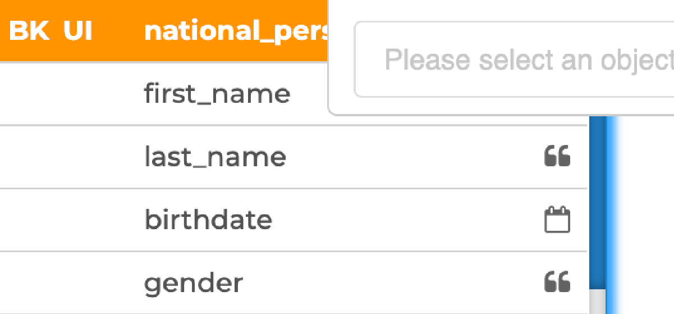Select the national_pers column header
The width and height of the screenshot is (674, 314).
[x=236, y=32]
